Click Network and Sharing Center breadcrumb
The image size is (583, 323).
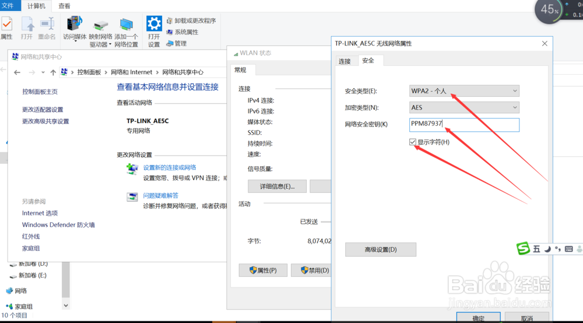[x=182, y=72]
